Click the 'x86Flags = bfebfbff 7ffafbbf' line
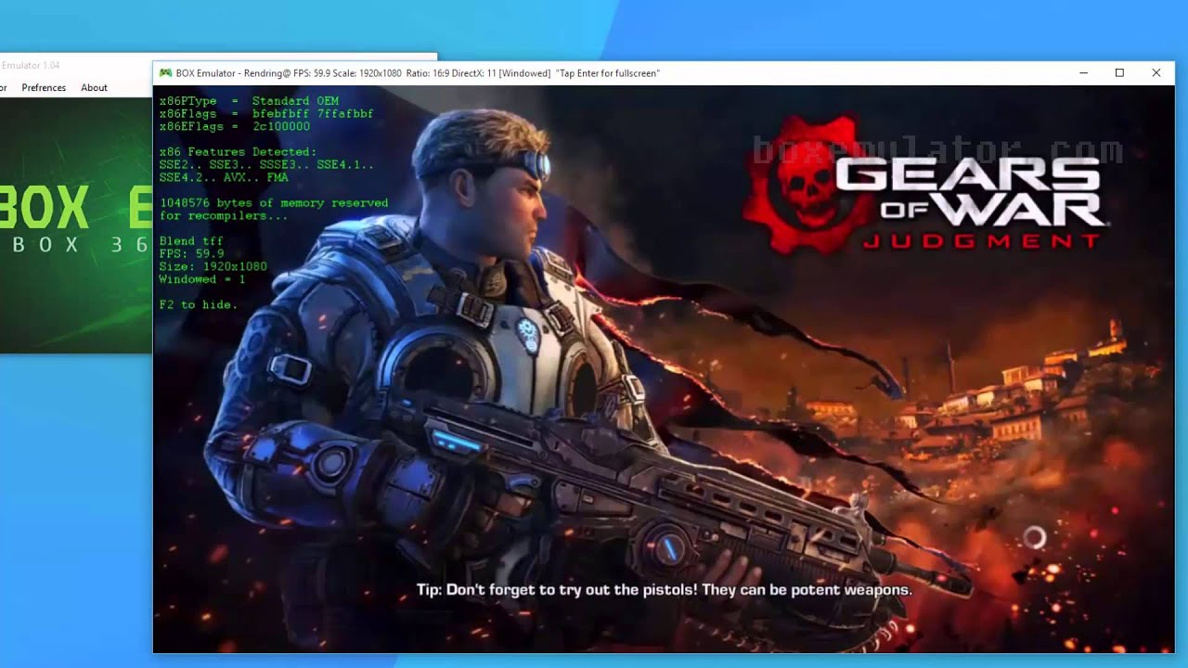The height and width of the screenshot is (668, 1188). 266,113
